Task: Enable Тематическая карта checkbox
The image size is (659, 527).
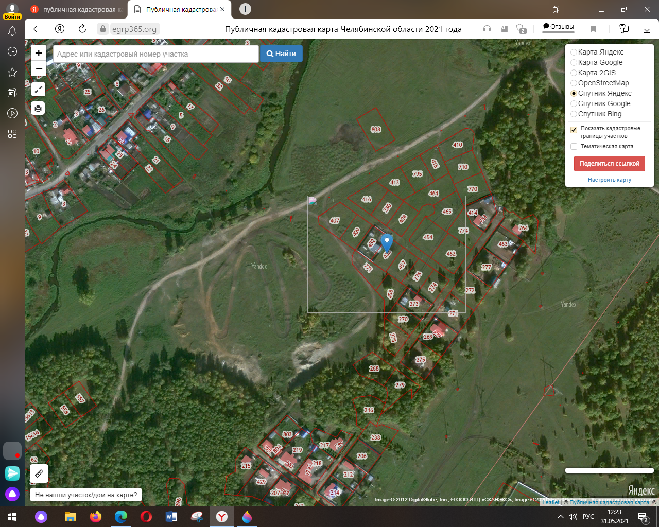Action: coord(574,147)
